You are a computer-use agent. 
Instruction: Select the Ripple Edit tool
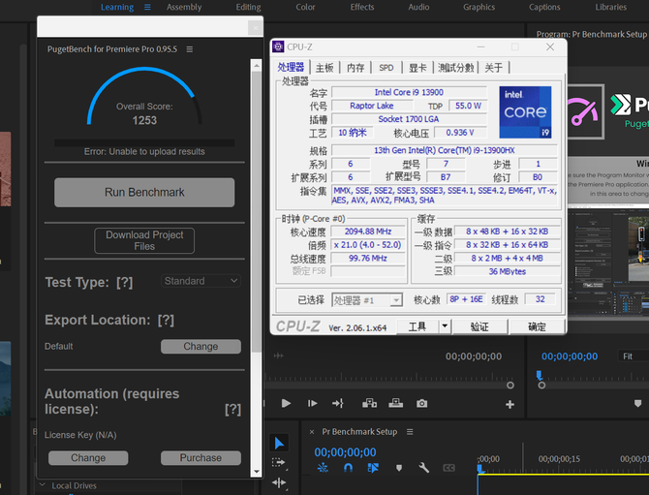click(x=279, y=482)
